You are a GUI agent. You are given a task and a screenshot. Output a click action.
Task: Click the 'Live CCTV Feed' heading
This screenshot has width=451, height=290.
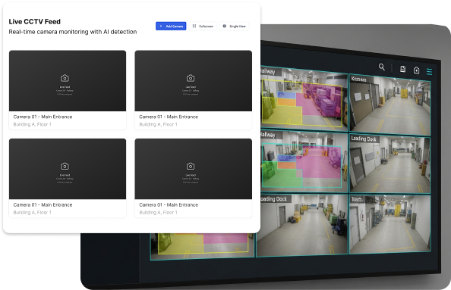click(x=34, y=21)
